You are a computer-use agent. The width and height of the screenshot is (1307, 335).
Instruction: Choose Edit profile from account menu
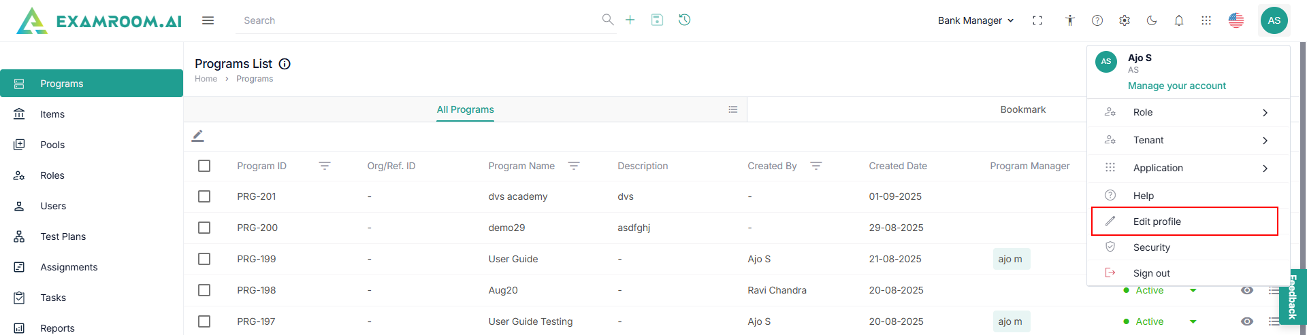pyautogui.click(x=1184, y=222)
